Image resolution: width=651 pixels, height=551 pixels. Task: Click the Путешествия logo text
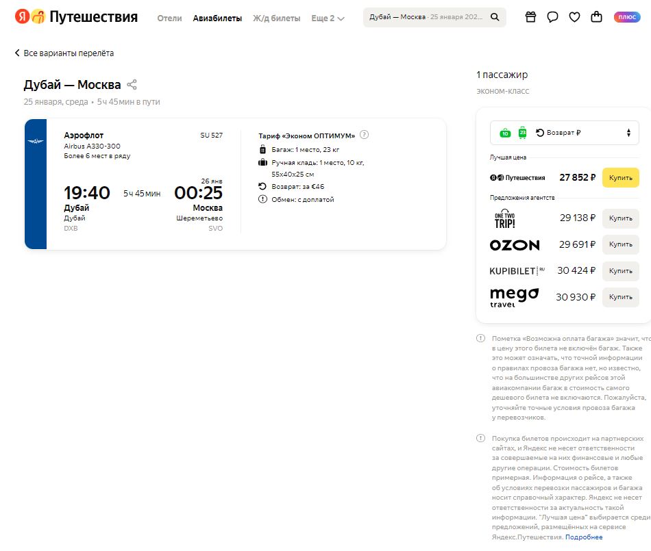pyautogui.click(x=93, y=17)
